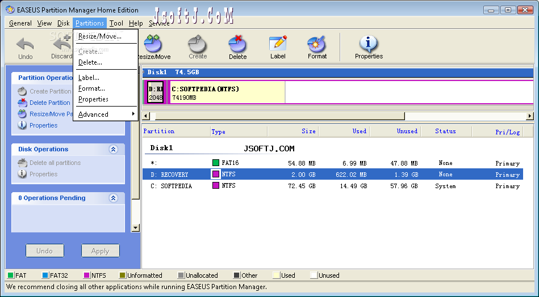This screenshot has height=297, width=539.
Task: Sort by the Partition column header
Action: 176,131
